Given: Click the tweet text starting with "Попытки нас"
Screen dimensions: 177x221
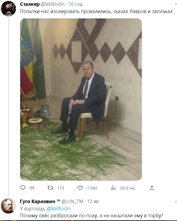Looking at the screenshot, I should coord(97,12).
